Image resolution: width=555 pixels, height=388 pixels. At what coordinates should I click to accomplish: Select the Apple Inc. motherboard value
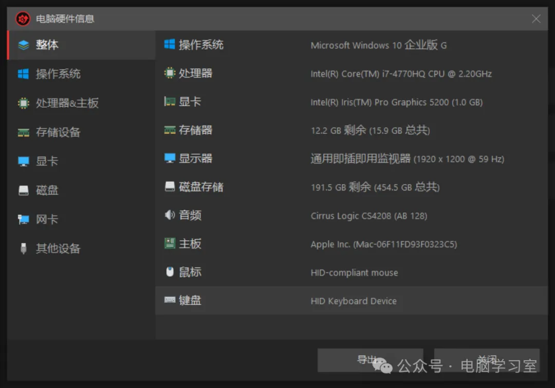[384, 244]
